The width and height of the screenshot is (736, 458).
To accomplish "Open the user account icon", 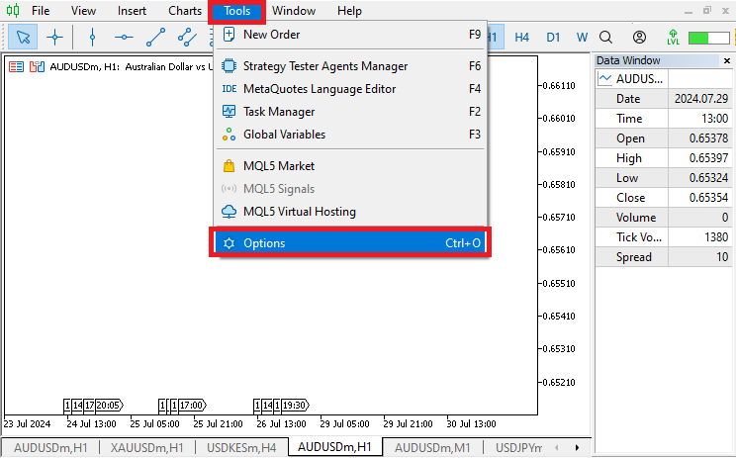I will (639, 37).
